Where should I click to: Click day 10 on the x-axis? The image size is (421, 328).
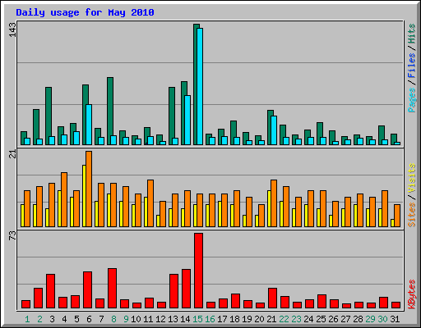click(136, 319)
